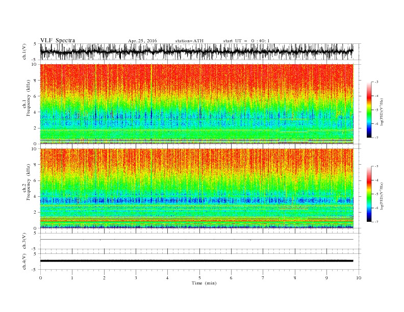Click the "9" tick label on time axis
Screen dimensions: 404x312
(326, 278)
